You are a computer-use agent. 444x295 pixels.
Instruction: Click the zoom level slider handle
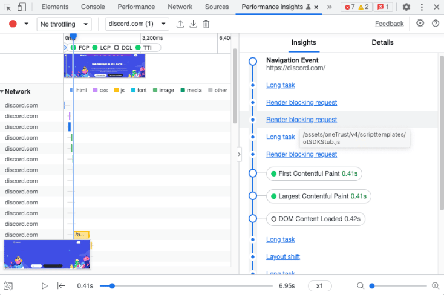pyautogui.click(x=372, y=285)
